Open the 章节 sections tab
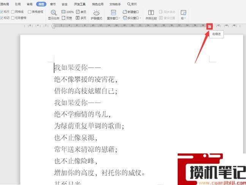Screen dimensions: 246x185 (53, 4)
